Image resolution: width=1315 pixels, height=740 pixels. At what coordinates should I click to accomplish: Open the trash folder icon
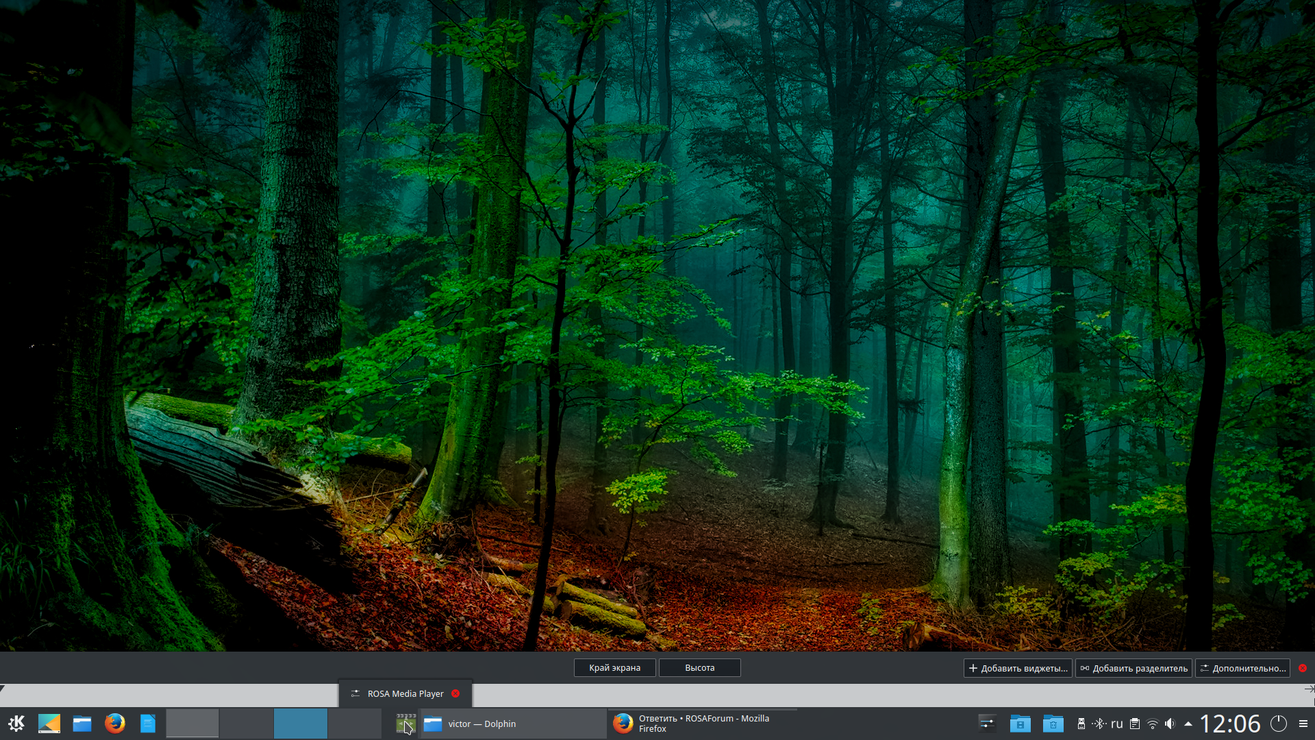(1053, 724)
